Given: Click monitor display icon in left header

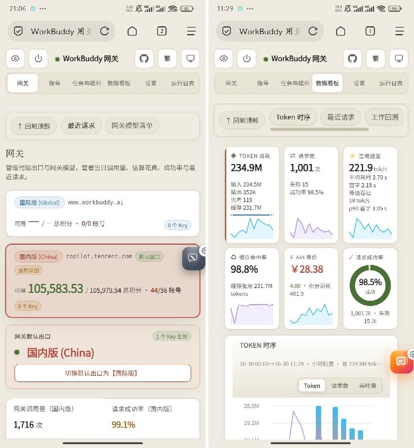Looking at the screenshot, I should (x=190, y=59).
